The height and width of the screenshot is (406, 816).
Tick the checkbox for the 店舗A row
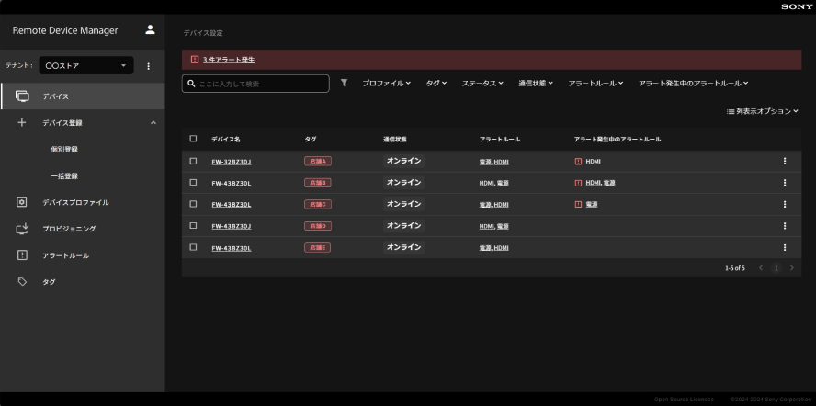(x=193, y=161)
